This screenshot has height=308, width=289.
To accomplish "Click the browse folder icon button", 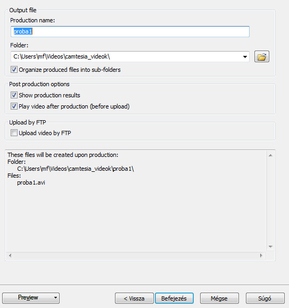I will point(262,56).
